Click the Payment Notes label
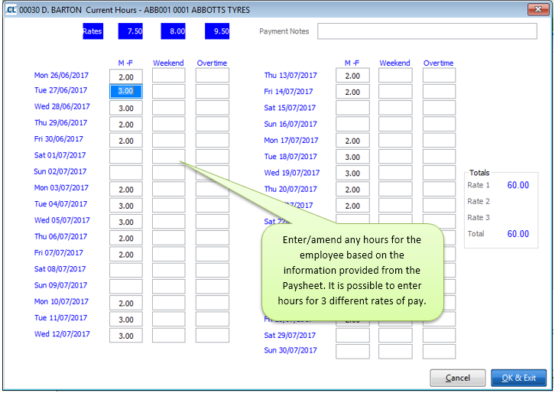This screenshot has width=555, height=393. (284, 31)
